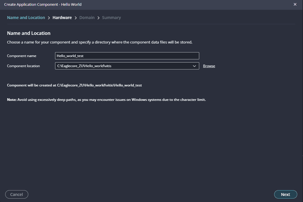Browse for a component directory
This screenshot has height=202, width=303.
[209, 66]
